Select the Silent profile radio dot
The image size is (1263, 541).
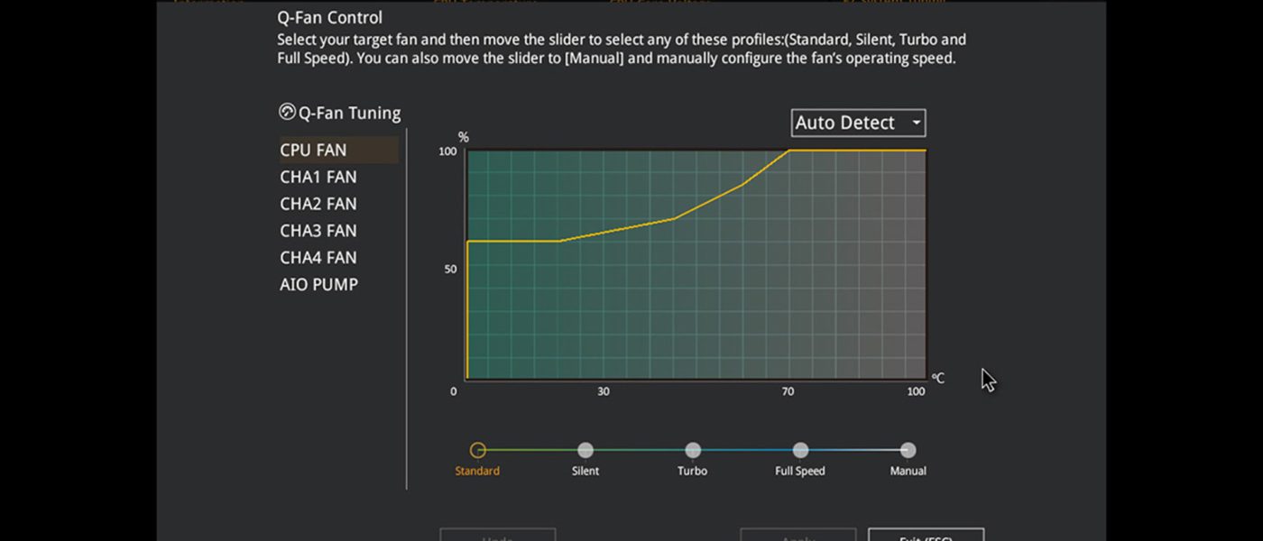(x=585, y=450)
